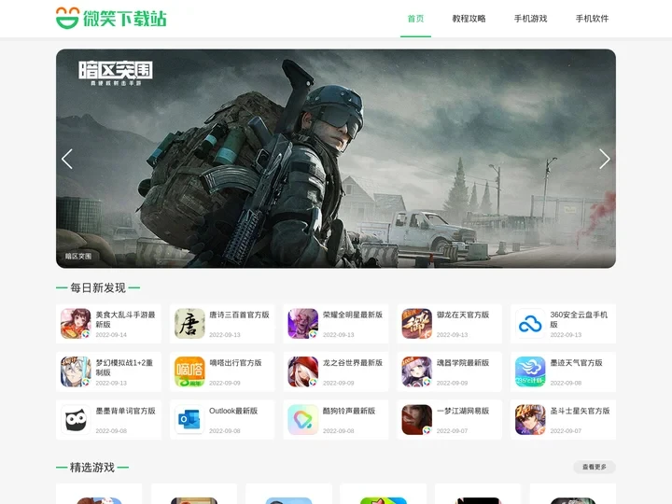Click date 2022-09-14 under 美食大乱斗
Image resolution: width=672 pixels, height=504 pixels.
(x=111, y=335)
